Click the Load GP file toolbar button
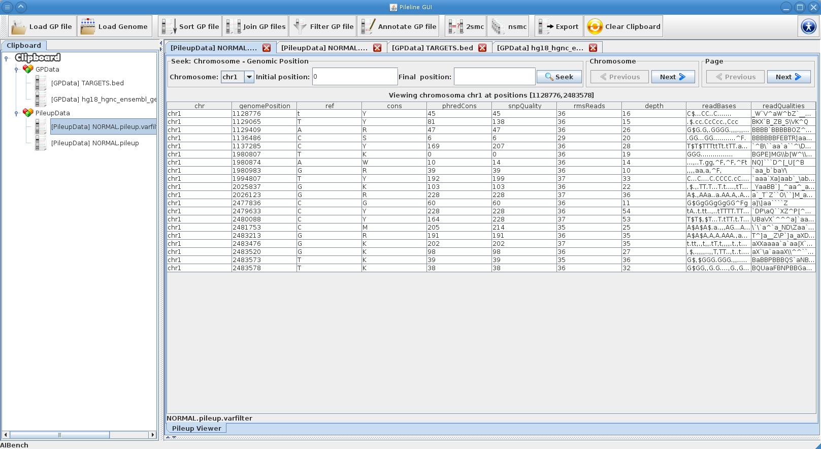The height and width of the screenshot is (449, 821). (42, 26)
